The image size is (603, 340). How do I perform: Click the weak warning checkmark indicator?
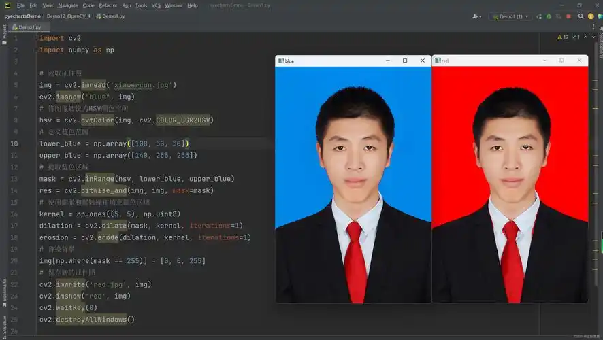tap(576, 37)
